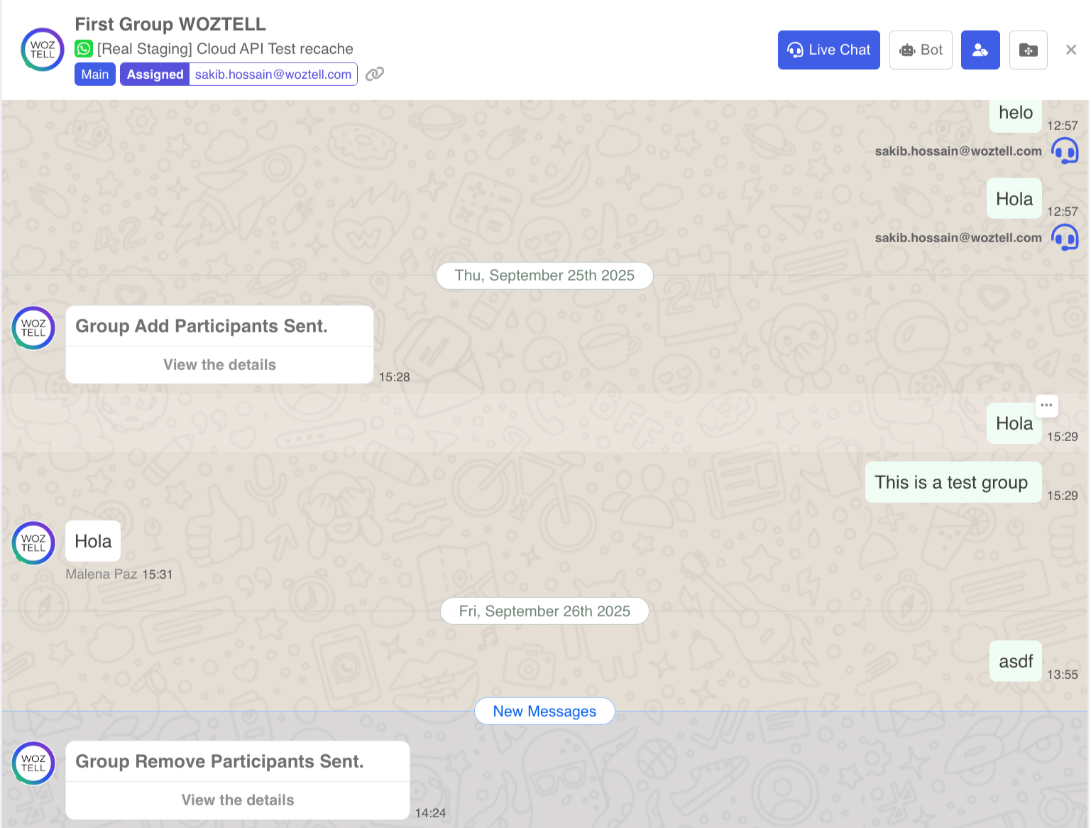View details of Group Remove Participants Sent
This screenshot has height=828, width=1091.
click(238, 800)
